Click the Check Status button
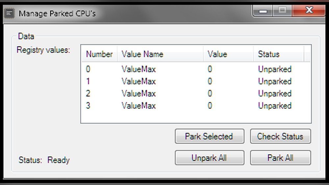The image size is (329, 185). click(x=280, y=136)
